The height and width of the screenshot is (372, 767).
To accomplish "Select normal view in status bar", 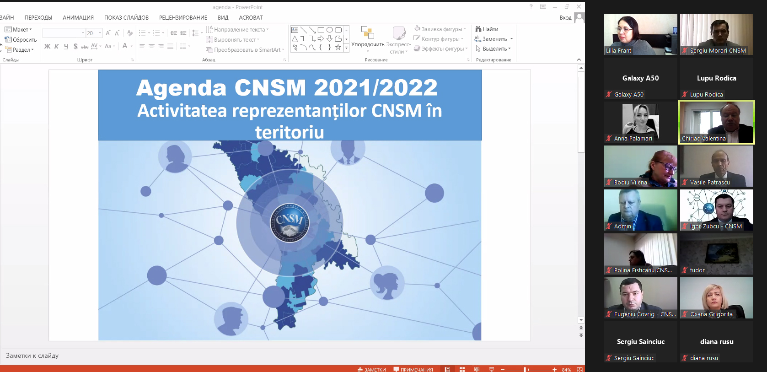I will coord(448,369).
